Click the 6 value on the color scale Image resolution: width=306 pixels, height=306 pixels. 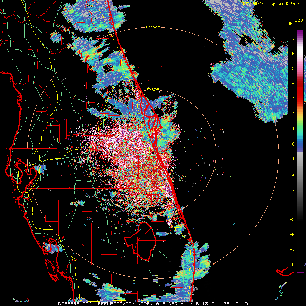pyautogui.click(x=293, y=53)
